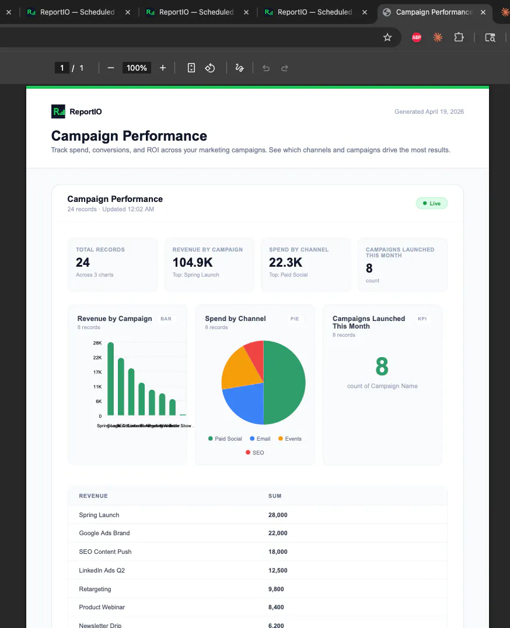Click the Revenue by Campaign 104.9K card

click(209, 265)
